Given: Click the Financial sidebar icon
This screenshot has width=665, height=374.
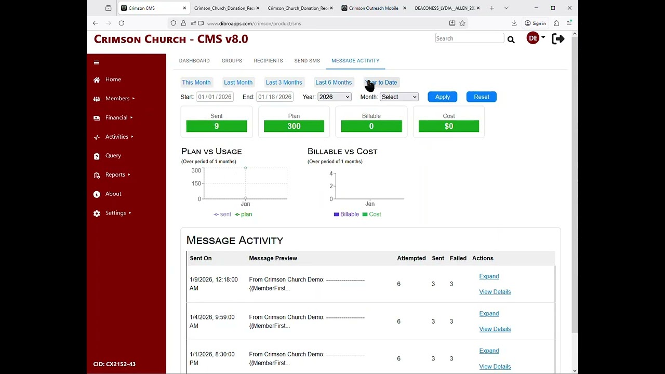Looking at the screenshot, I should [x=97, y=118].
